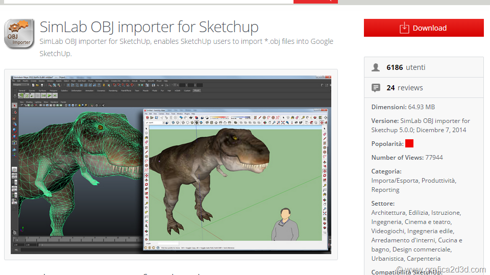The height and width of the screenshot is (275, 490).
Task: Click the SimLab OBJ Importer plugin icon
Action: [x=19, y=34]
